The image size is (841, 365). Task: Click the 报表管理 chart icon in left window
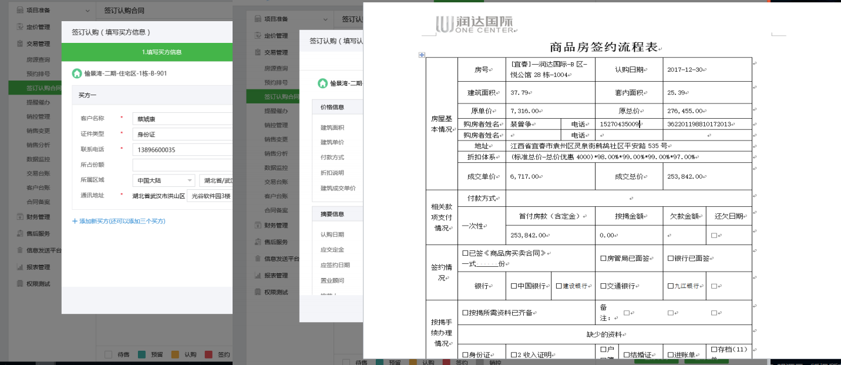19,267
